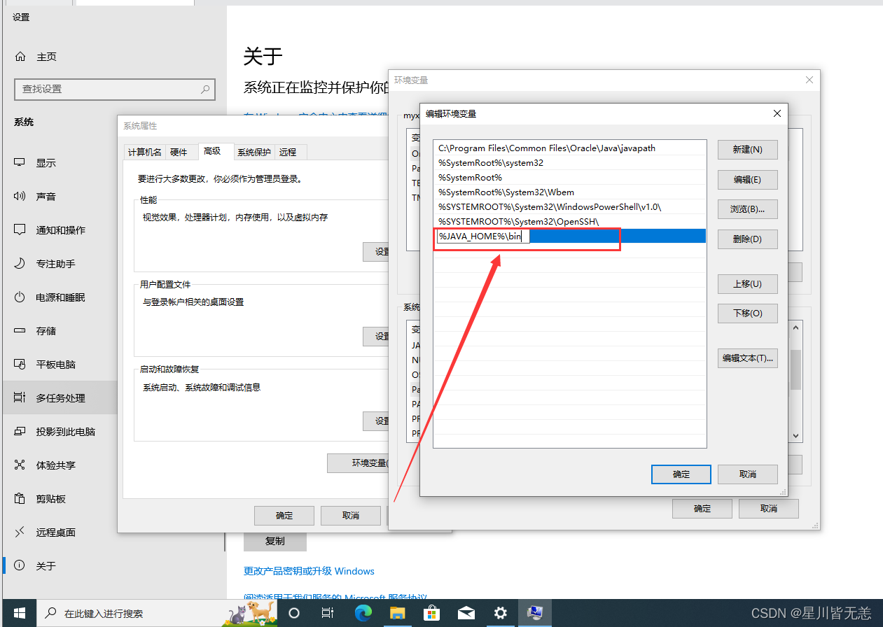Image resolution: width=883 pixels, height=627 pixels.
Task: Switch to the 计算机名 tab
Action: [144, 152]
